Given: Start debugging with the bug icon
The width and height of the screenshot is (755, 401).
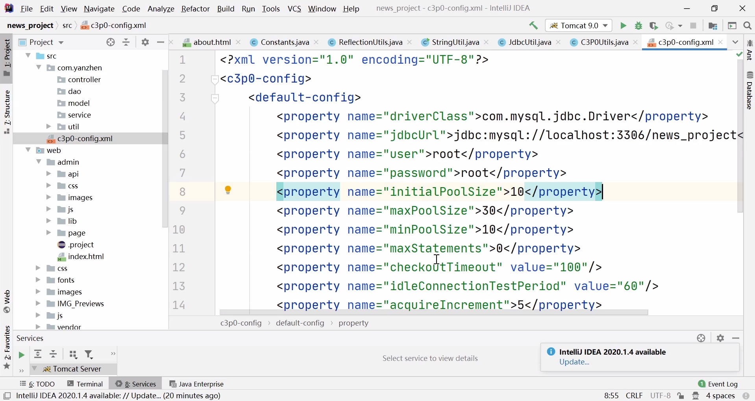Looking at the screenshot, I should tap(639, 26).
